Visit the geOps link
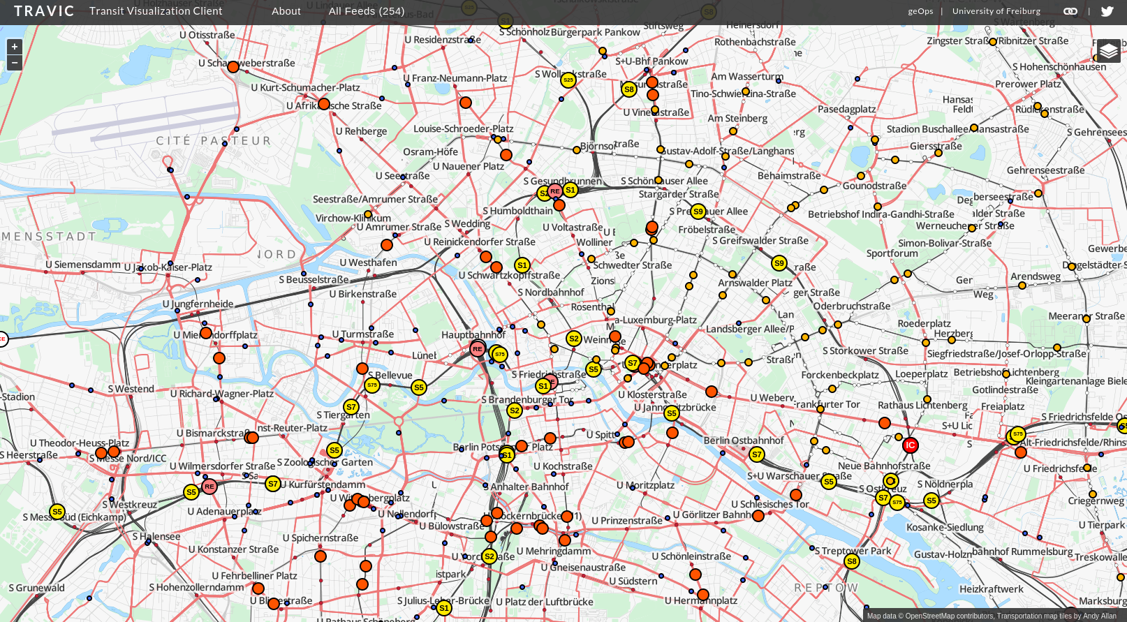Screen dimensions: 1127x622 920,11
